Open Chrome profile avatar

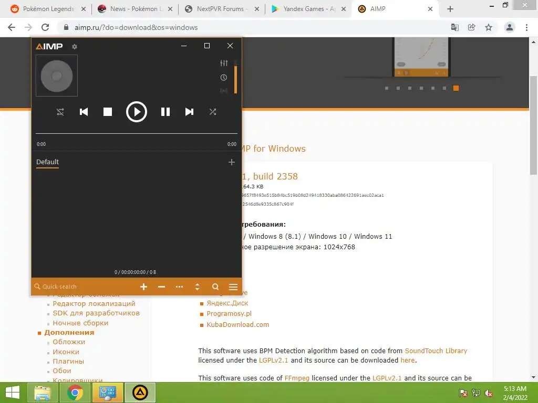coord(510,27)
